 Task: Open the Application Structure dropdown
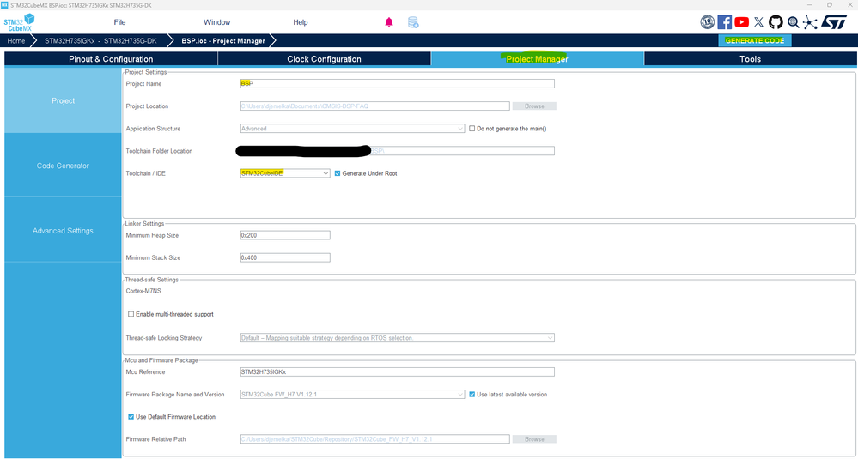[352, 129]
